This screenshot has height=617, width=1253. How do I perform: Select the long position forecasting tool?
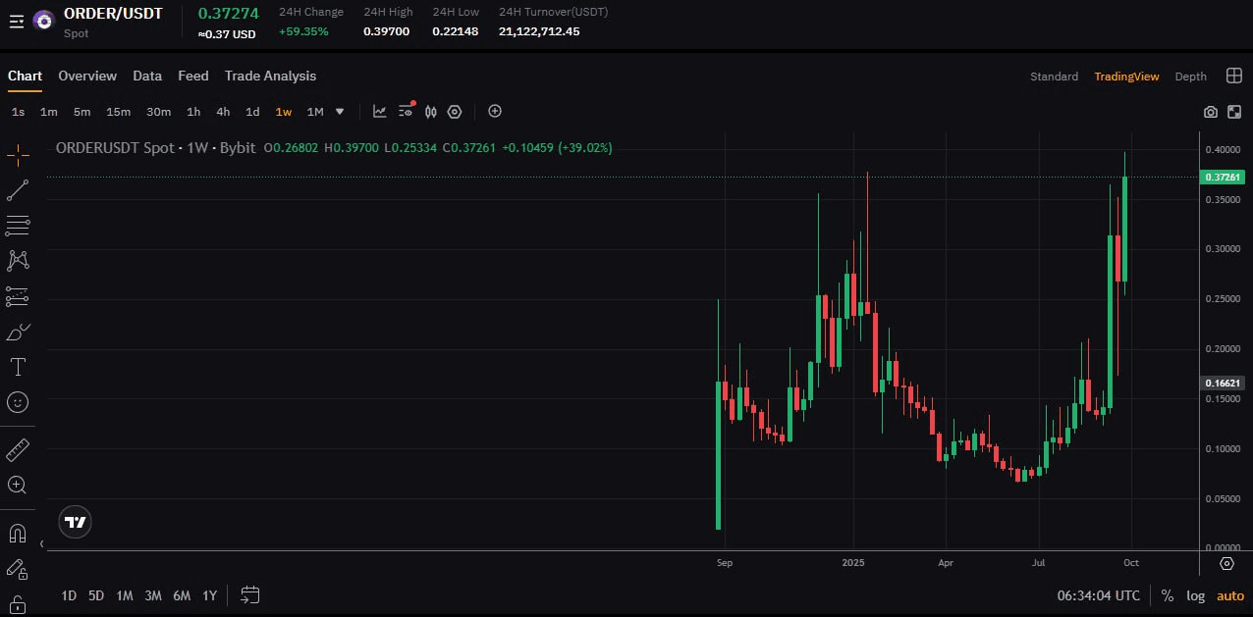click(18, 296)
